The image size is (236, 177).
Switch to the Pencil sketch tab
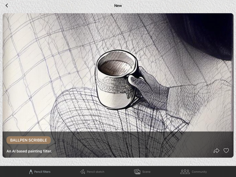[92, 172]
